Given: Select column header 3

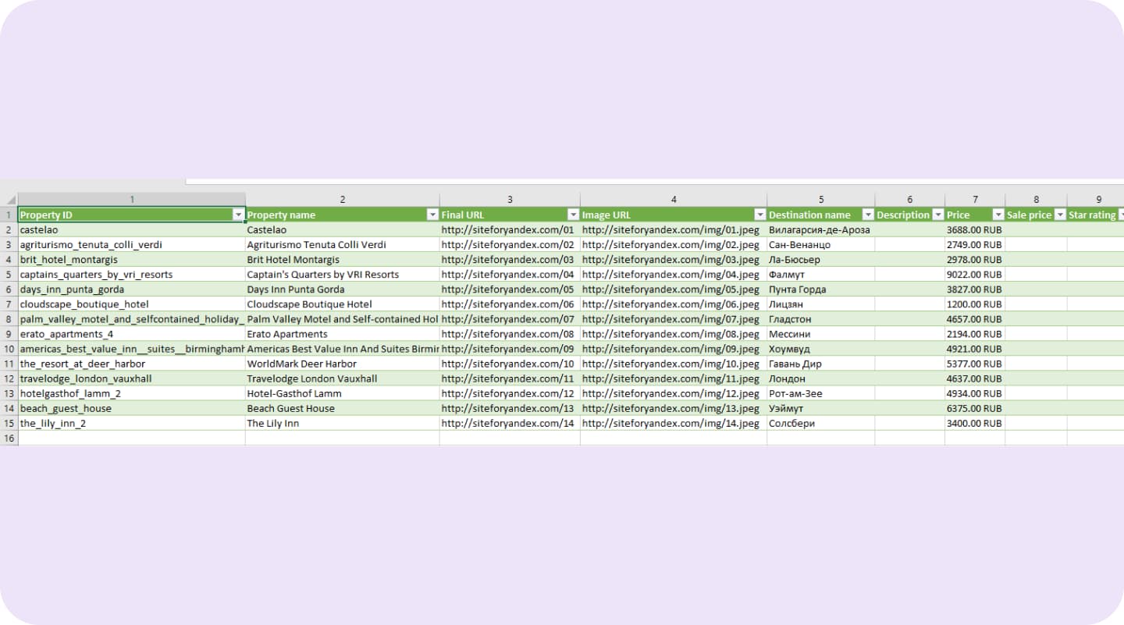Looking at the screenshot, I should [510, 200].
